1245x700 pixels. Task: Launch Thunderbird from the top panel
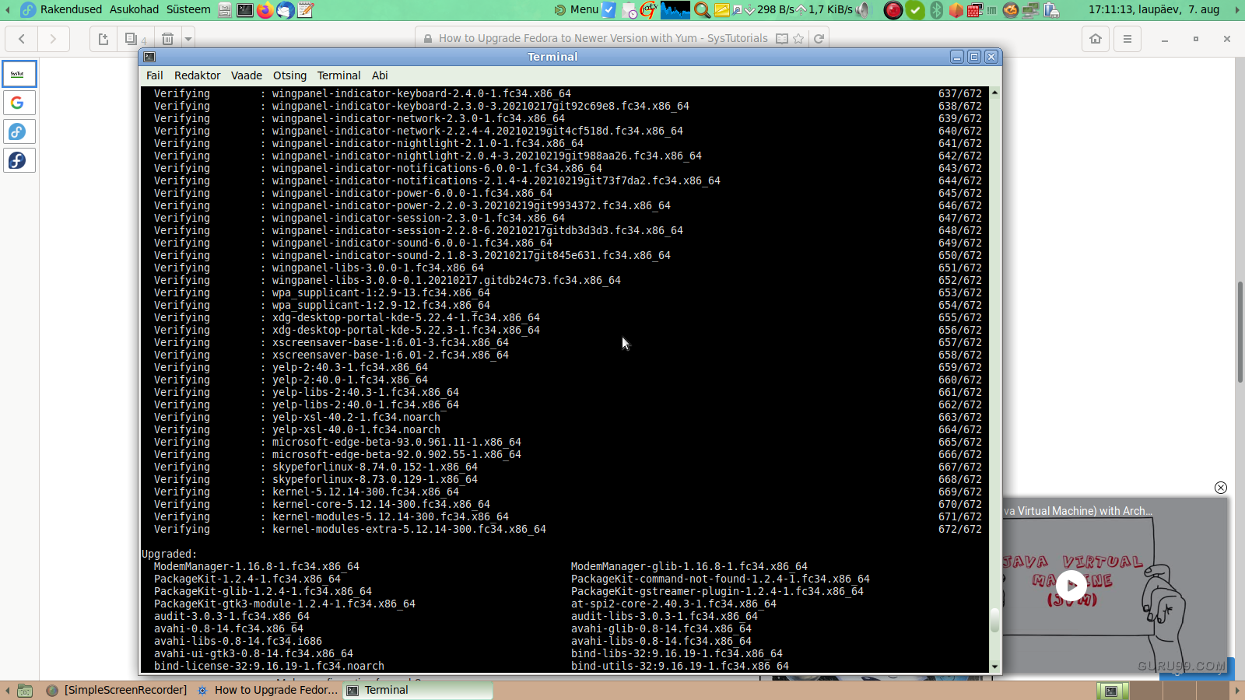pos(286,10)
